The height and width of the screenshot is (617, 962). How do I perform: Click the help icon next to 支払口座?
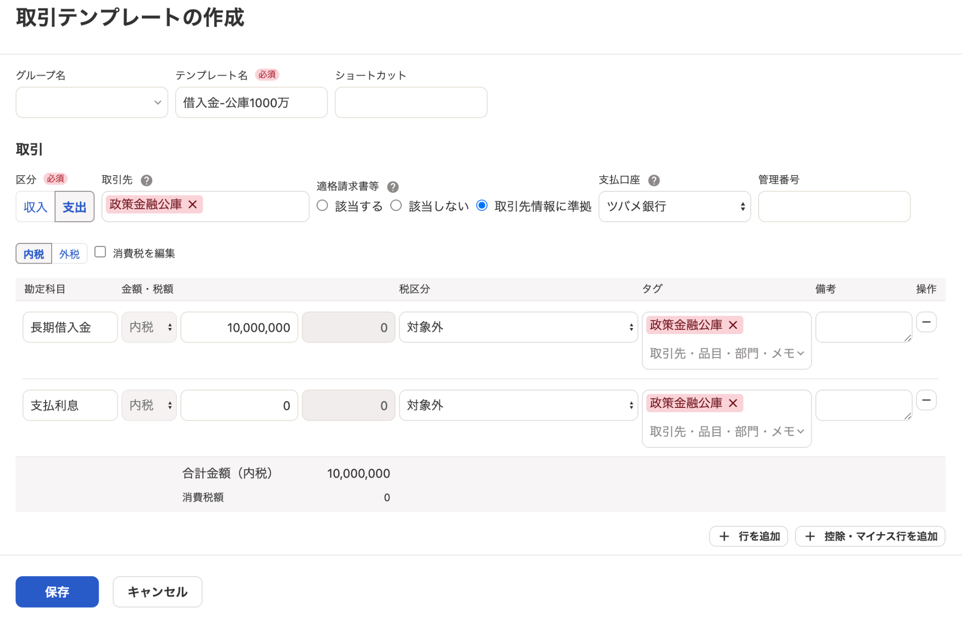click(654, 180)
